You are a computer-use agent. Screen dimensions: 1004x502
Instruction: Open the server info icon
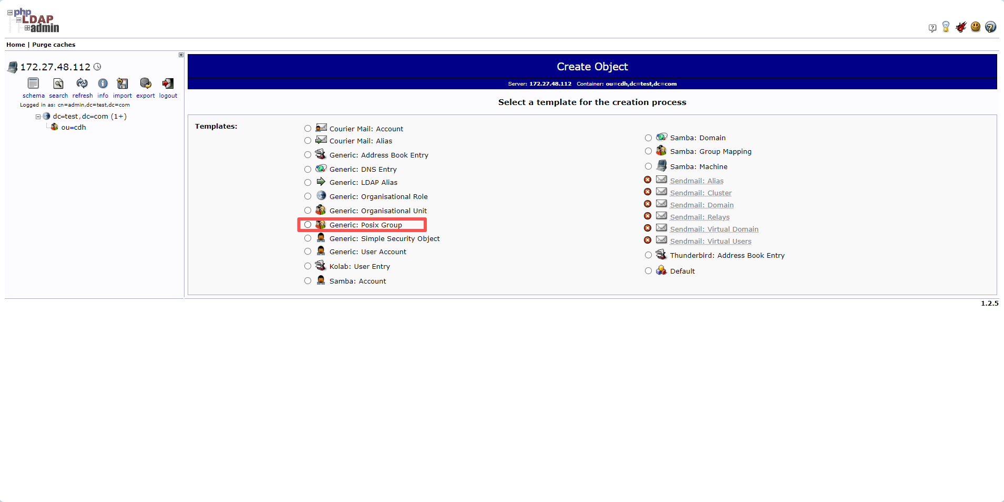click(x=103, y=83)
